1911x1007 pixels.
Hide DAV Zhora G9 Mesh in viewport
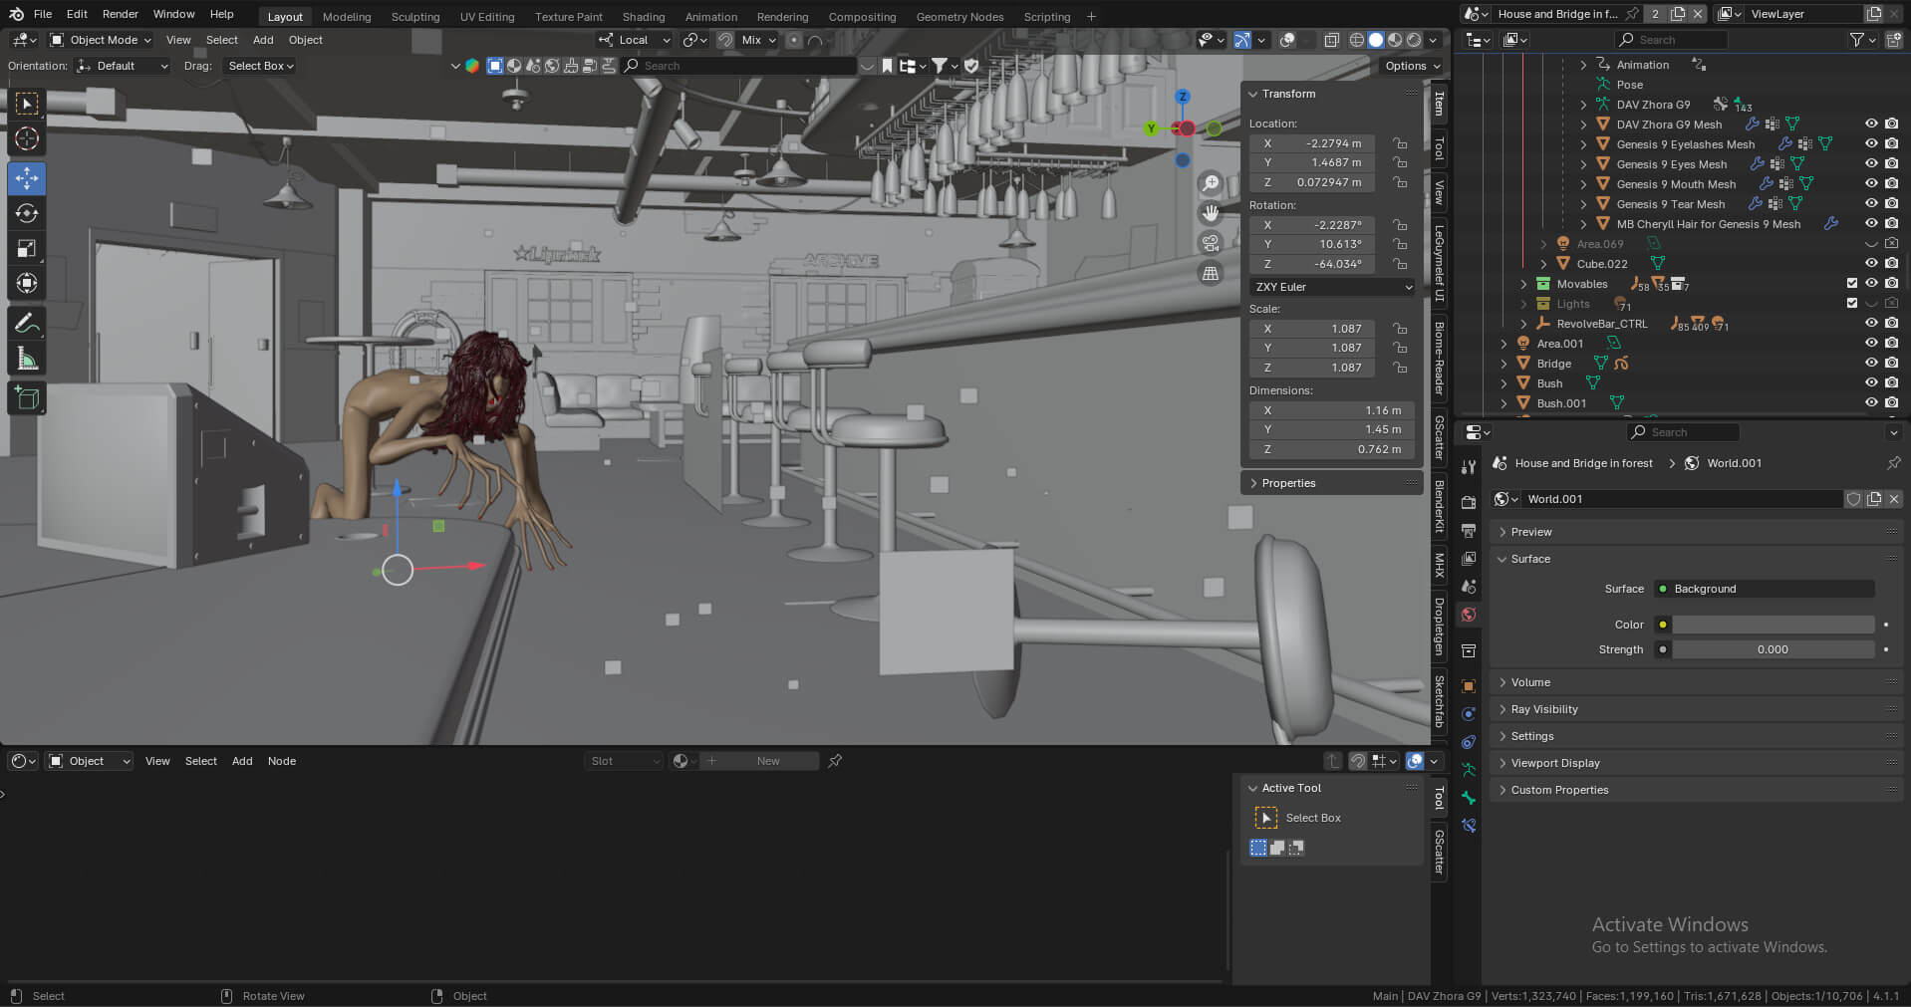tap(1871, 125)
